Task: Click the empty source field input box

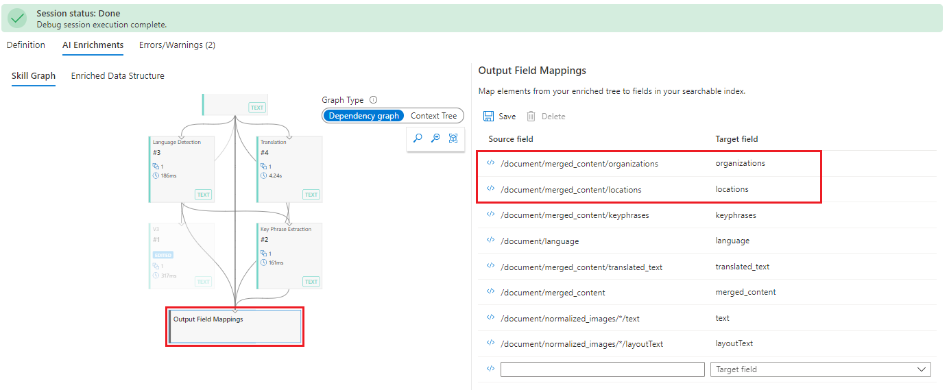Action: [603, 369]
